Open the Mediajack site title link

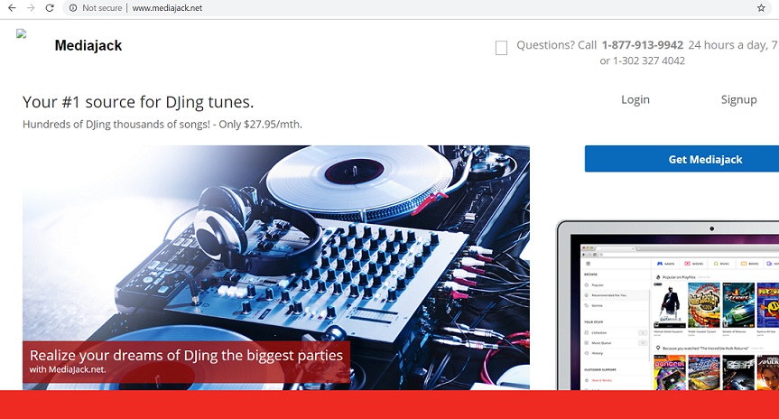(x=88, y=45)
